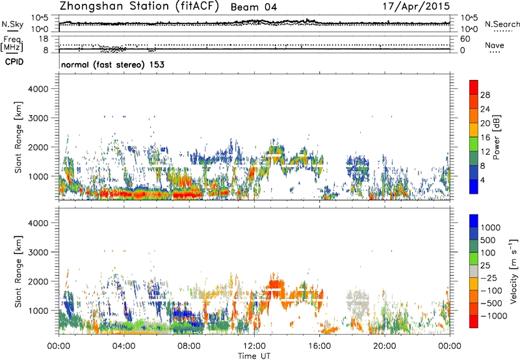Click the red bottom segment of velocity colorbar

[474, 322]
